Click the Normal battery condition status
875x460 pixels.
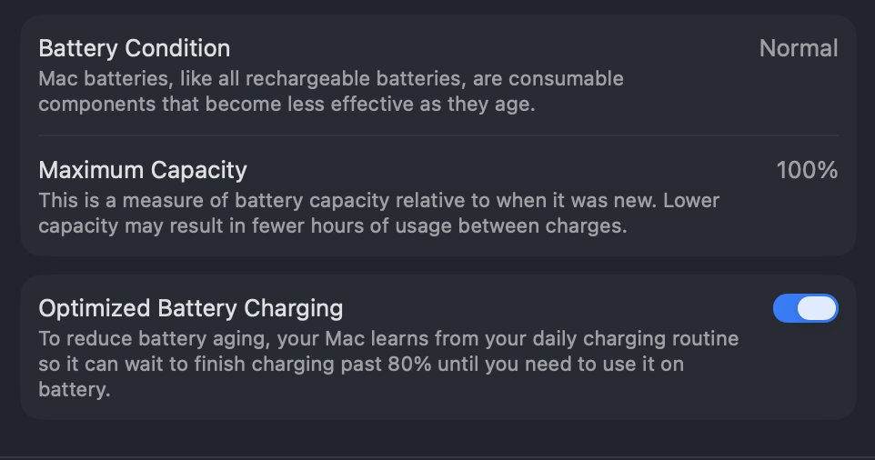coord(799,48)
